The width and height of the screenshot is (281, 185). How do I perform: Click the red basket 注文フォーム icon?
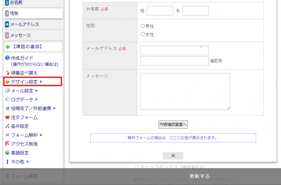(x=7, y=117)
